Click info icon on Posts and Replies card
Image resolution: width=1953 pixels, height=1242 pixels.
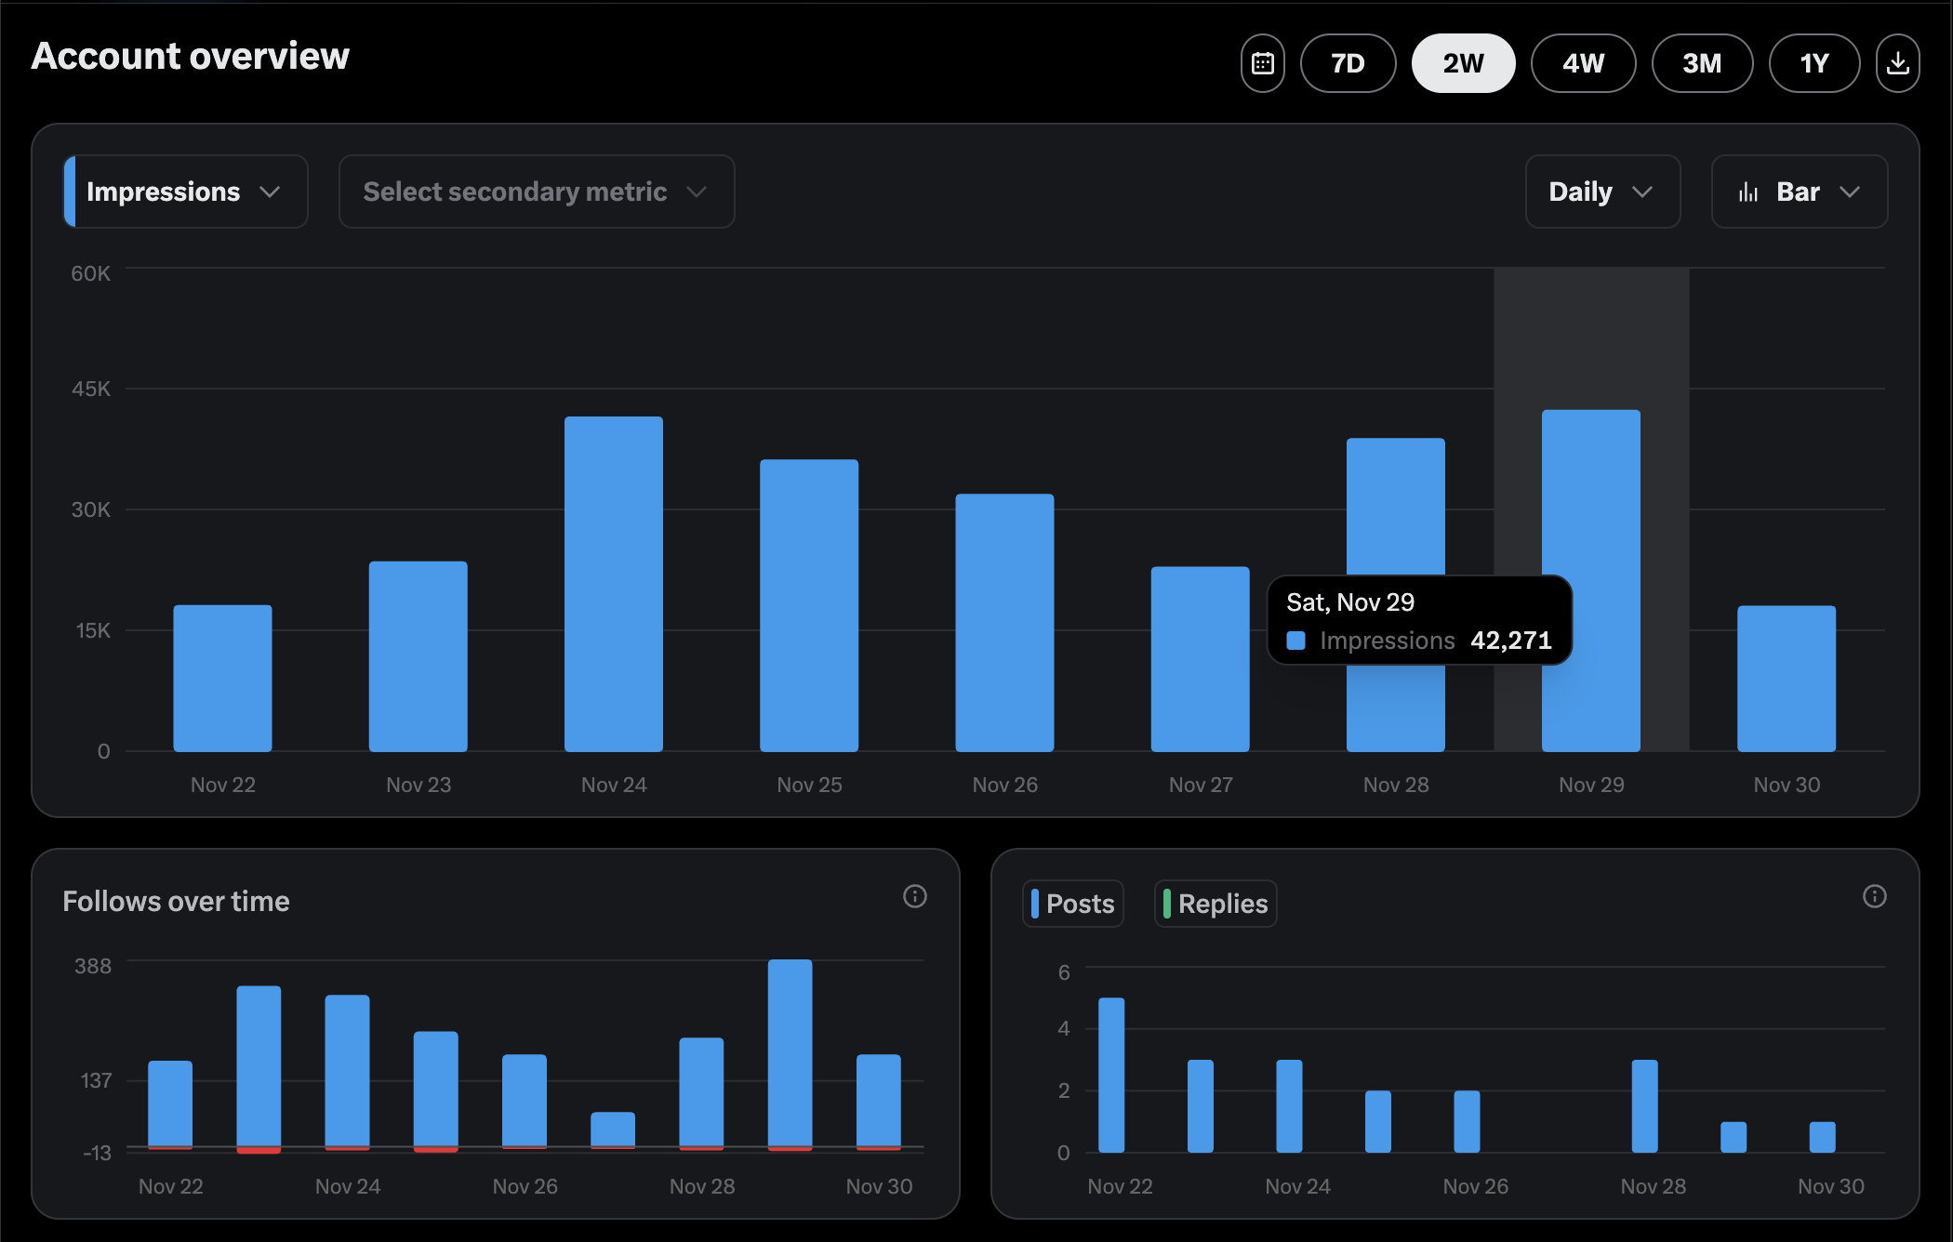[x=1874, y=896]
